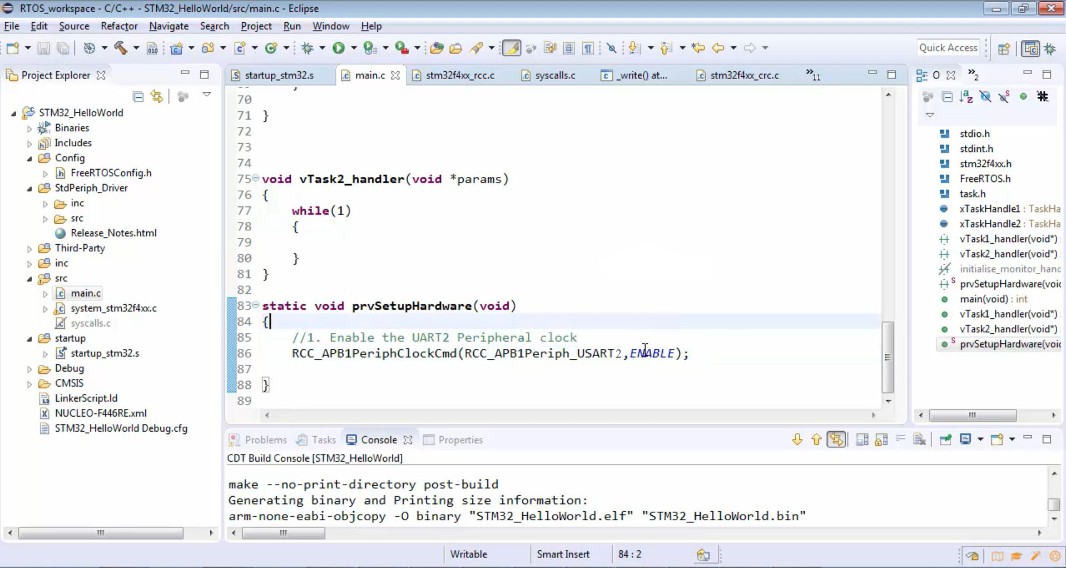Image resolution: width=1066 pixels, height=568 pixels.
Task: Click the Search flashlight icon
Action: [476, 48]
